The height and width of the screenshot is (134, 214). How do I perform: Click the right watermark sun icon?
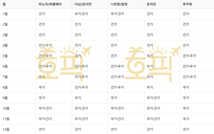[x=158, y=51]
